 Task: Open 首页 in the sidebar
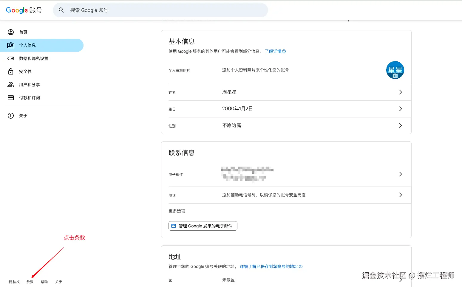[x=42, y=32]
